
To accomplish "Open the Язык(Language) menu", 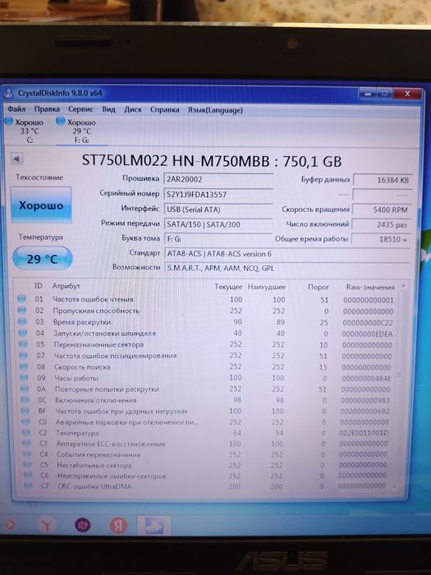I will point(215,110).
